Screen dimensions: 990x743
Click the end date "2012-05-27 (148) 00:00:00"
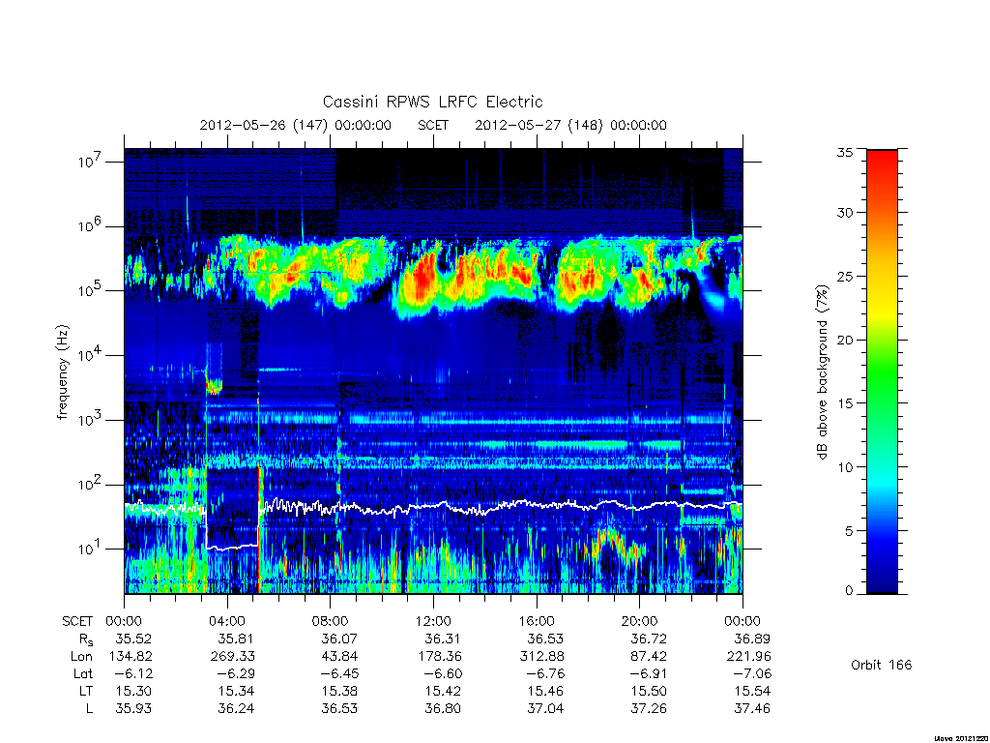[x=570, y=125]
